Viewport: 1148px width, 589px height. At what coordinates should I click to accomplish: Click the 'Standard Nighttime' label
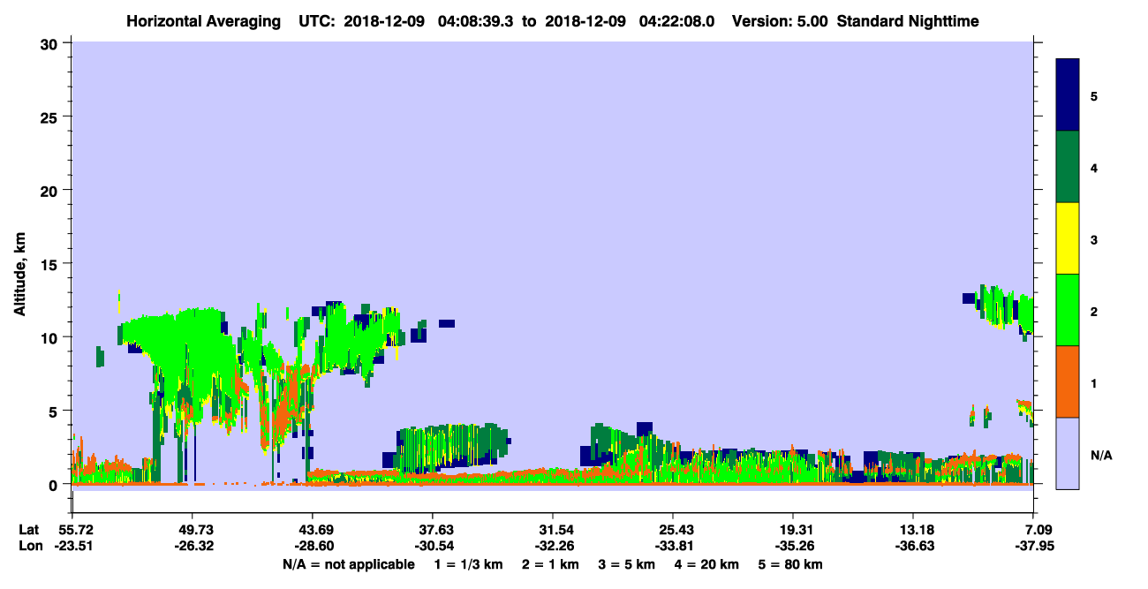click(x=908, y=21)
